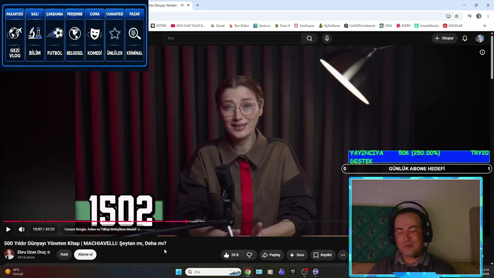Viewport: 494px width, 278px height.
Task: Open more actions three-dot menu
Action: coord(343,255)
